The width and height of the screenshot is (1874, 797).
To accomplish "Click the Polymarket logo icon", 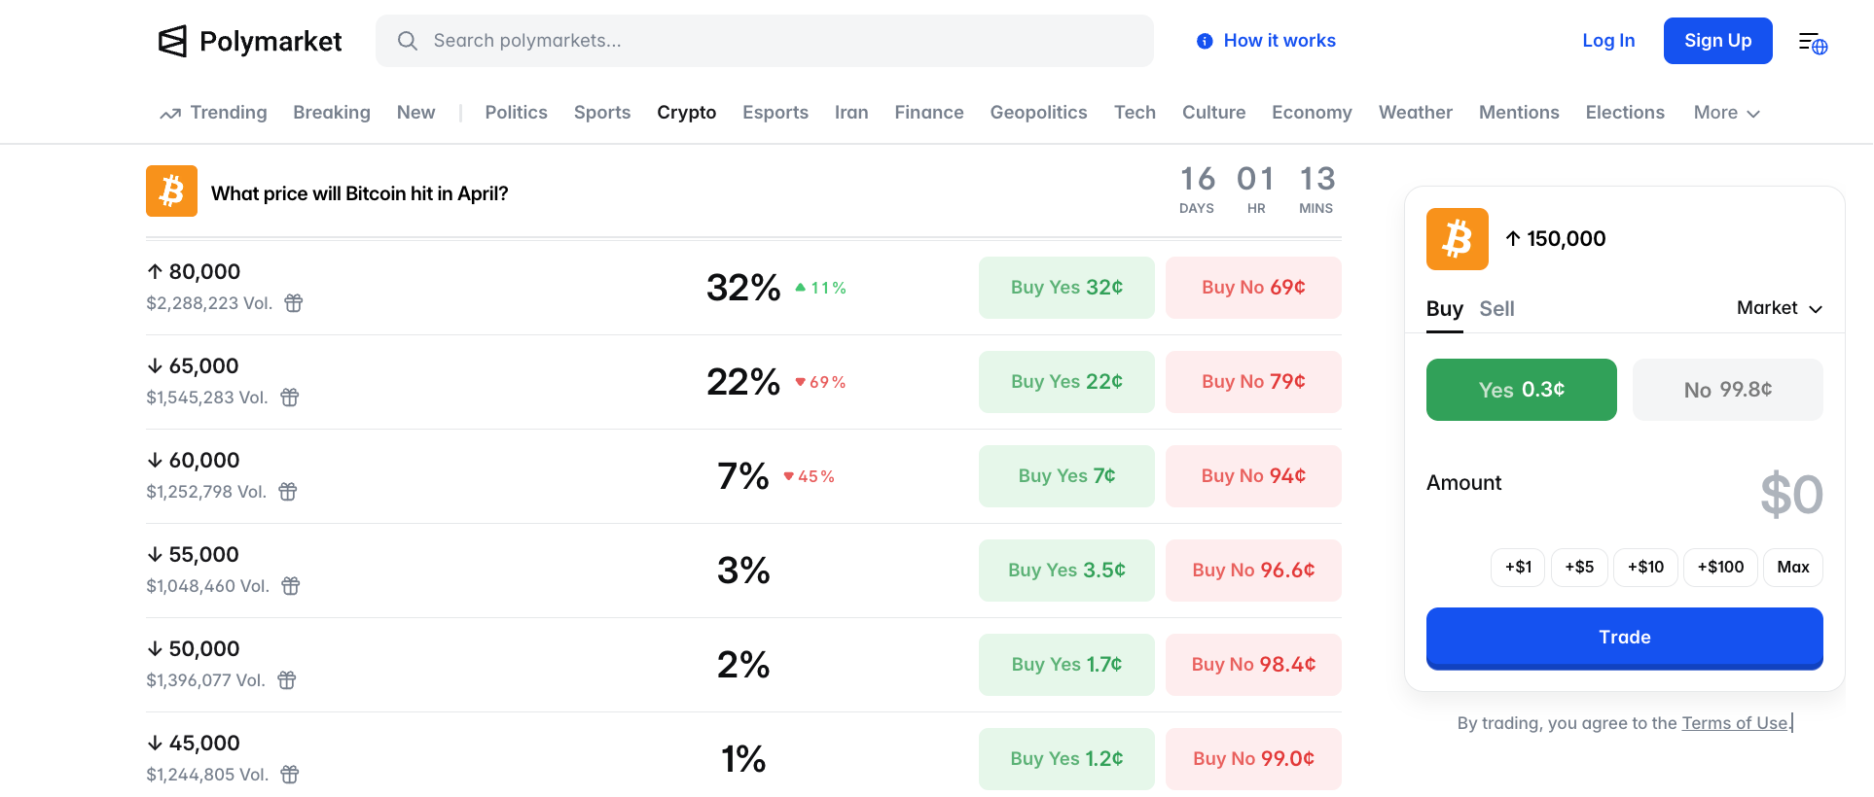I will click(172, 41).
